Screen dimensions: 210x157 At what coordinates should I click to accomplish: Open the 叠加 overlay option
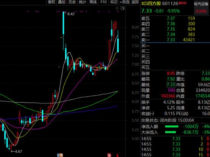click(x=62, y=2)
